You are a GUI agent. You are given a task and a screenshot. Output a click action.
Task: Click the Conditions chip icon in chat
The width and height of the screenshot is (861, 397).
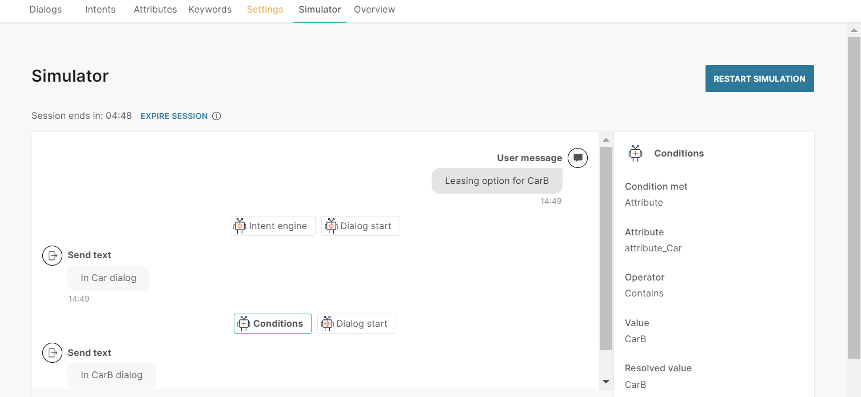[x=244, y=324]
